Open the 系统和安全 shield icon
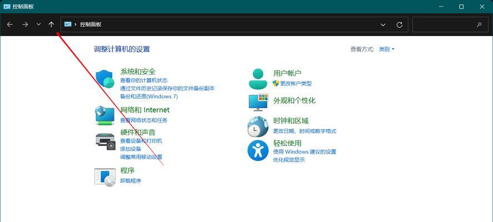The image size is (493, 222). [105, 79]
